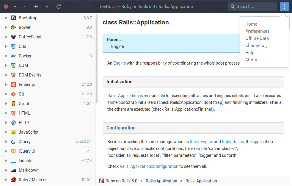Image resolution: width=292 pixels, height=186 pixels.
Task: Click the jQuery UI logo icon
Action: pyautogui.click(x=13, y=151)
